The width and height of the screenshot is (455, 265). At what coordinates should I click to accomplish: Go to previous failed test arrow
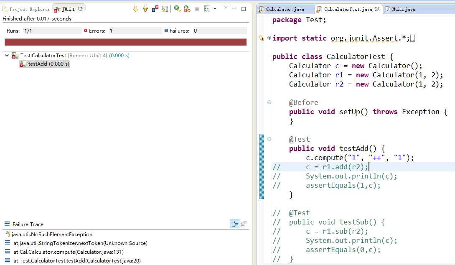click(145, 9)
